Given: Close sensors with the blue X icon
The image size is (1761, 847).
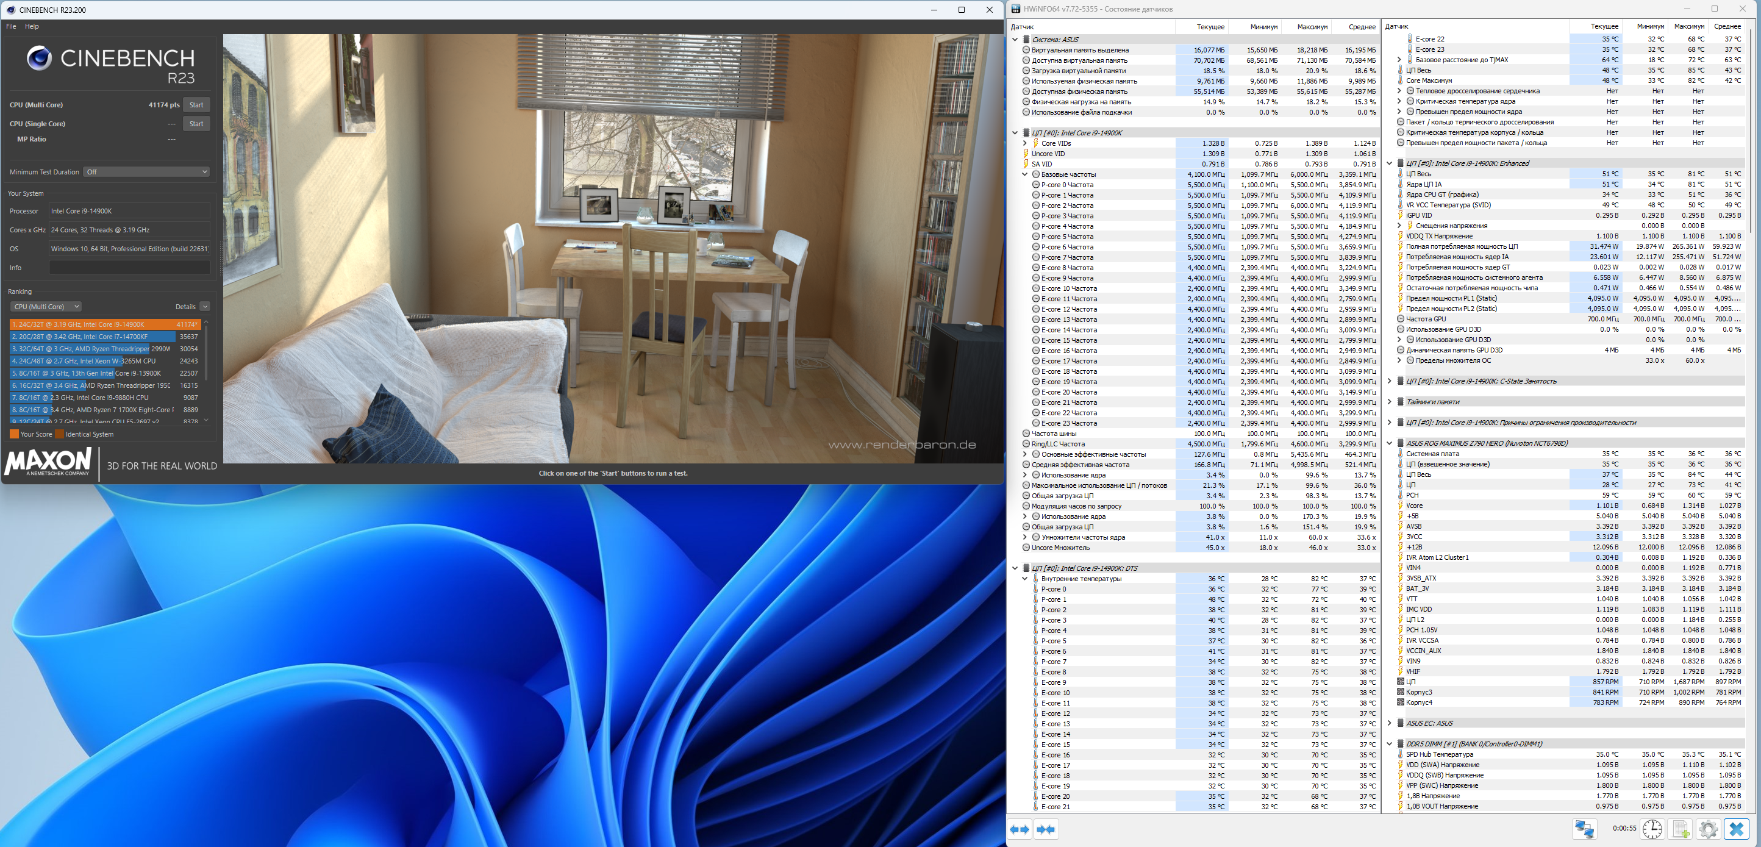Looking at the screenshot, I should pos(1737,829).
